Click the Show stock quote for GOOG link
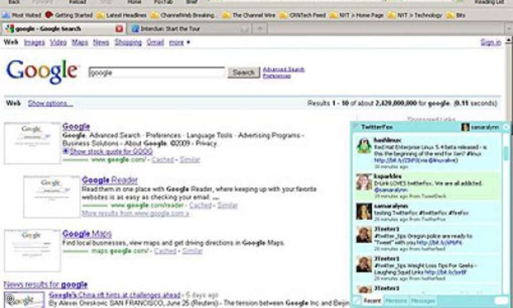The height and width of the screenshot is (308, 513). pos(111,151)
